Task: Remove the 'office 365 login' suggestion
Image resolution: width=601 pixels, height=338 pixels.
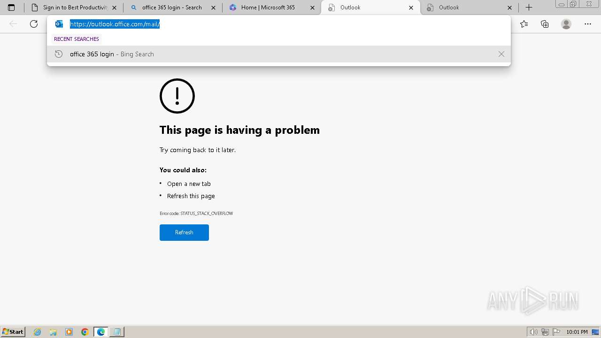Action: (x=501, y=54)
